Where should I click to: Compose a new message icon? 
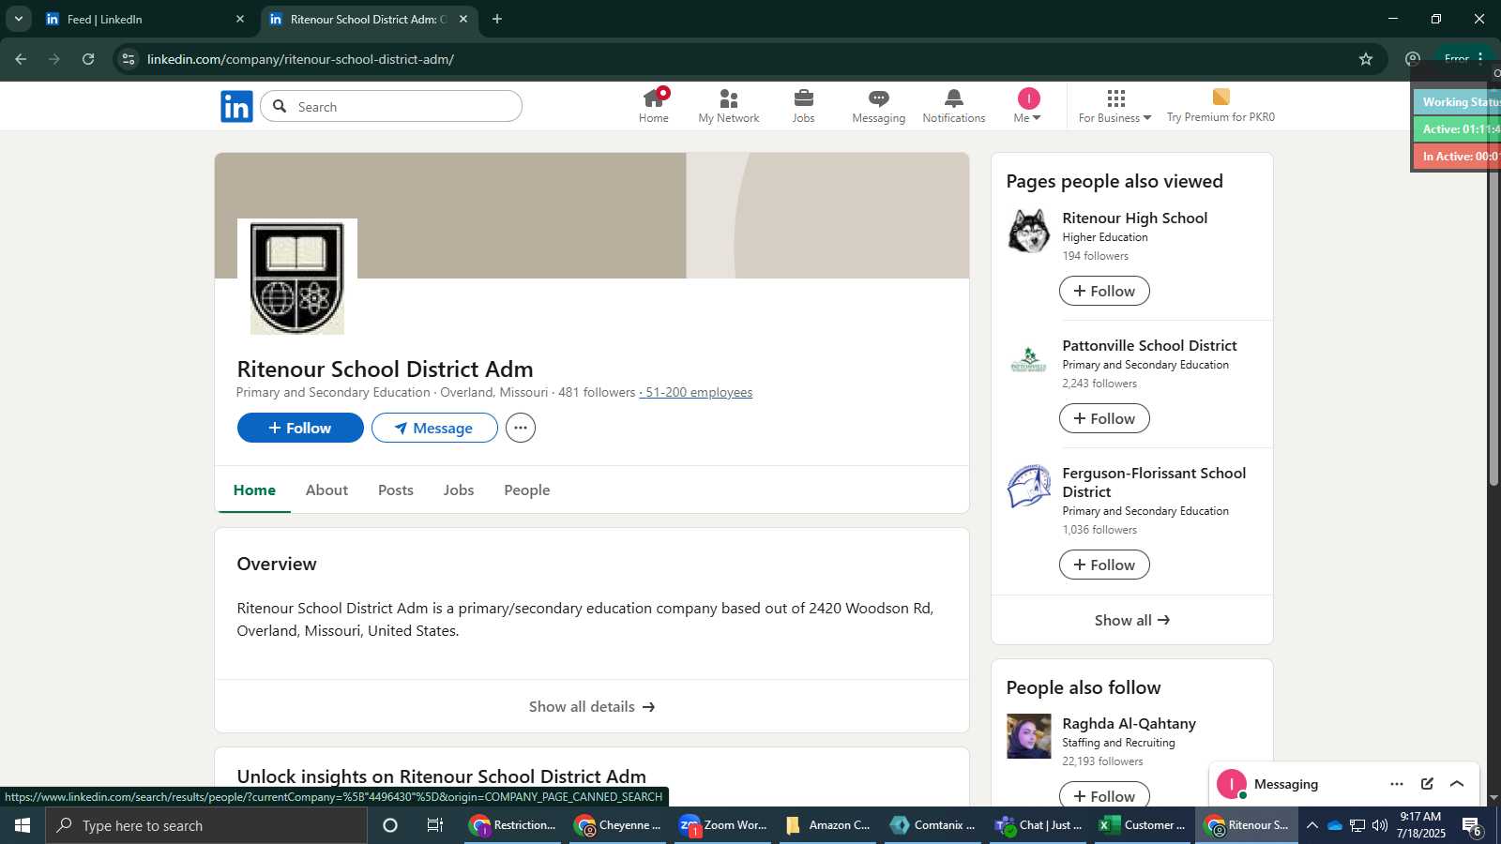click(1427, 784)
